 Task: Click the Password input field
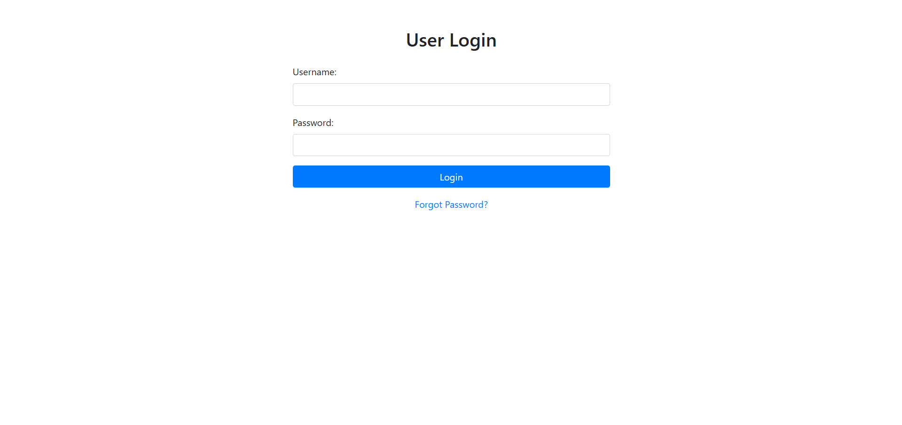[x=451, y=145]
